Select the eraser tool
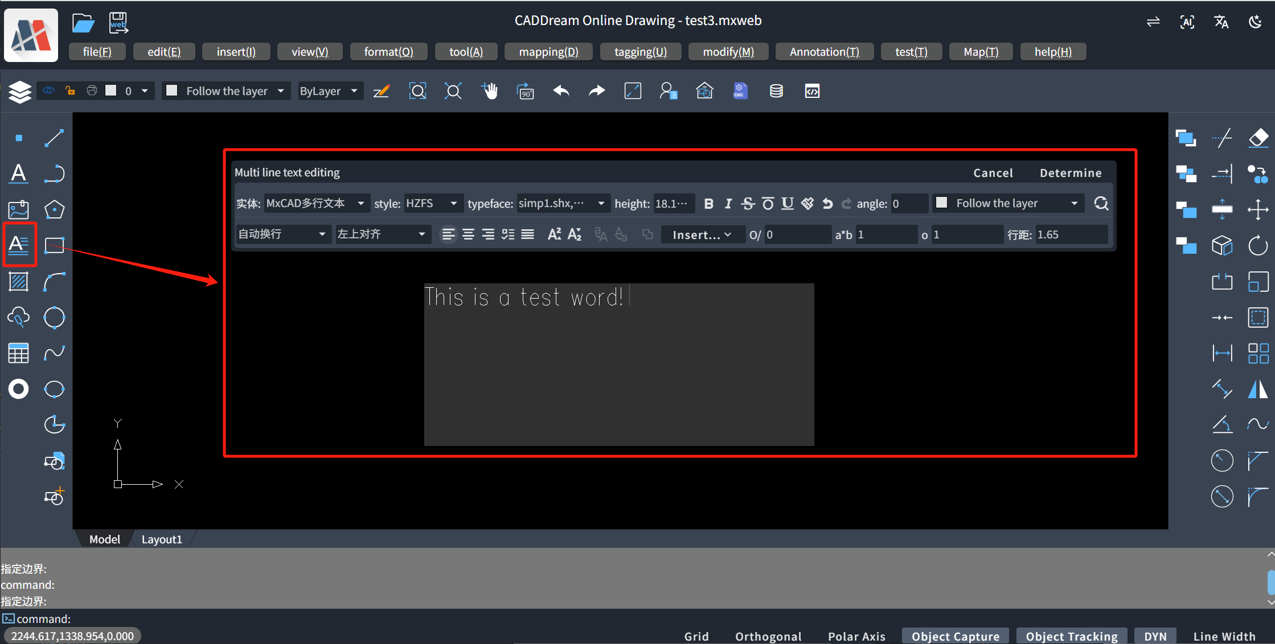 (1258, 138)
